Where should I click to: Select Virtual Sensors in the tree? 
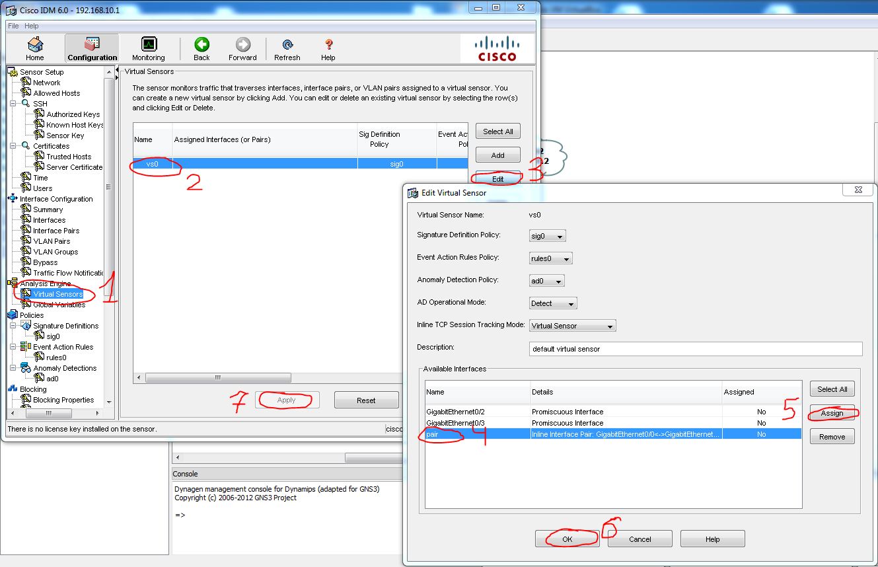point(58,294)
